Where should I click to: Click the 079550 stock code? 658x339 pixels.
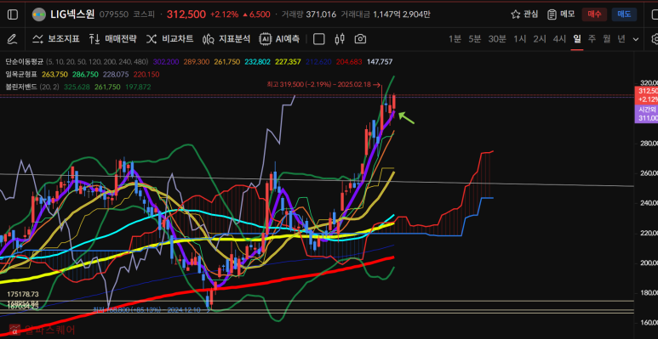[x=114, y=14]
